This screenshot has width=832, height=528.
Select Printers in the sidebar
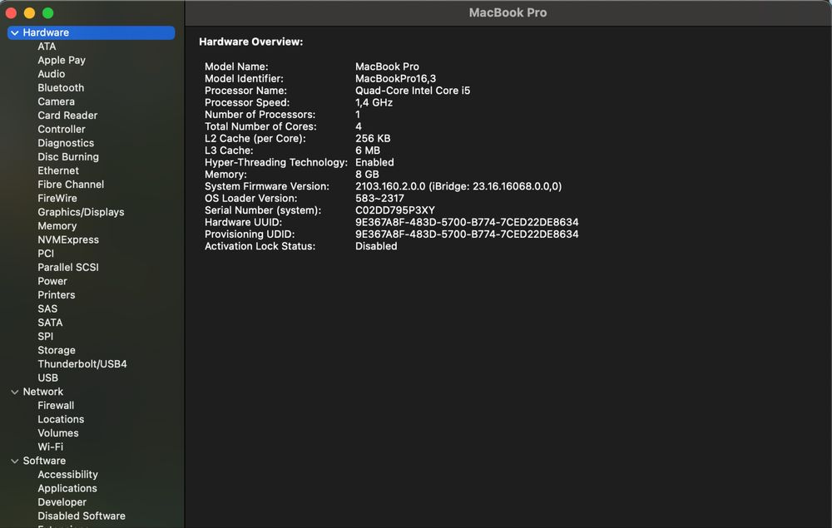(x=57, y=294)
